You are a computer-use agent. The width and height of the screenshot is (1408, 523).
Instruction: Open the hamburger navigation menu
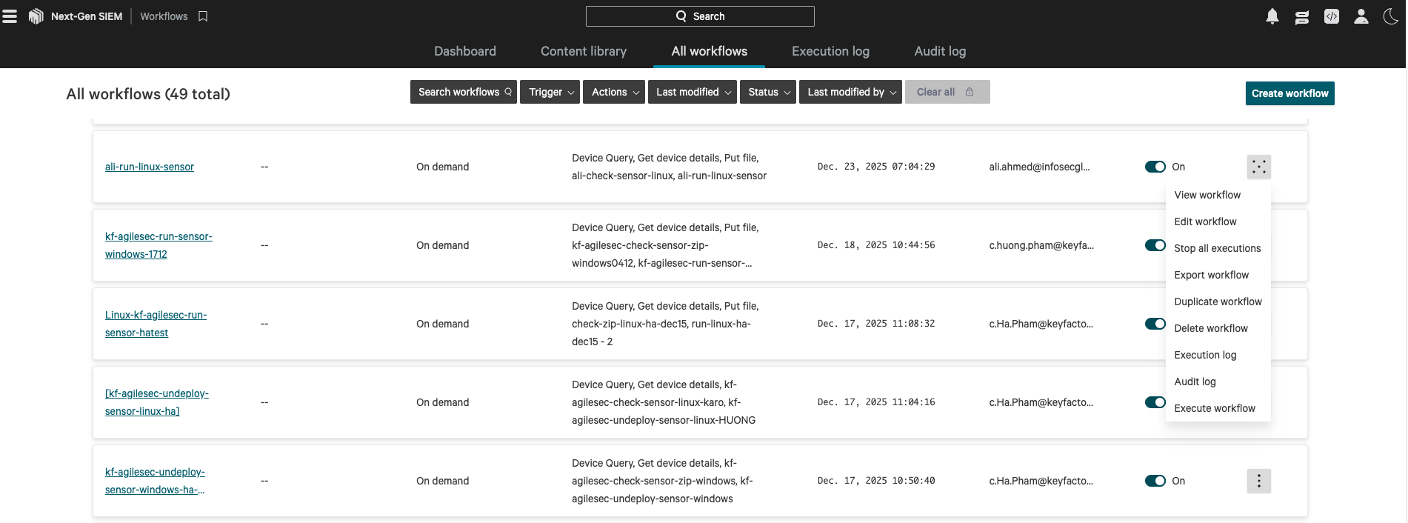pyautogui.click(x=10, y=16)
